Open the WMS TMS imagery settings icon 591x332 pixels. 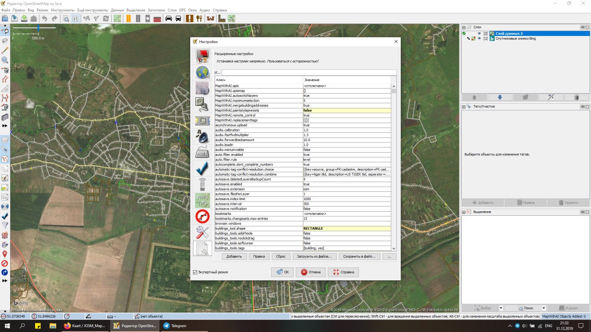[x=202, y=200]
